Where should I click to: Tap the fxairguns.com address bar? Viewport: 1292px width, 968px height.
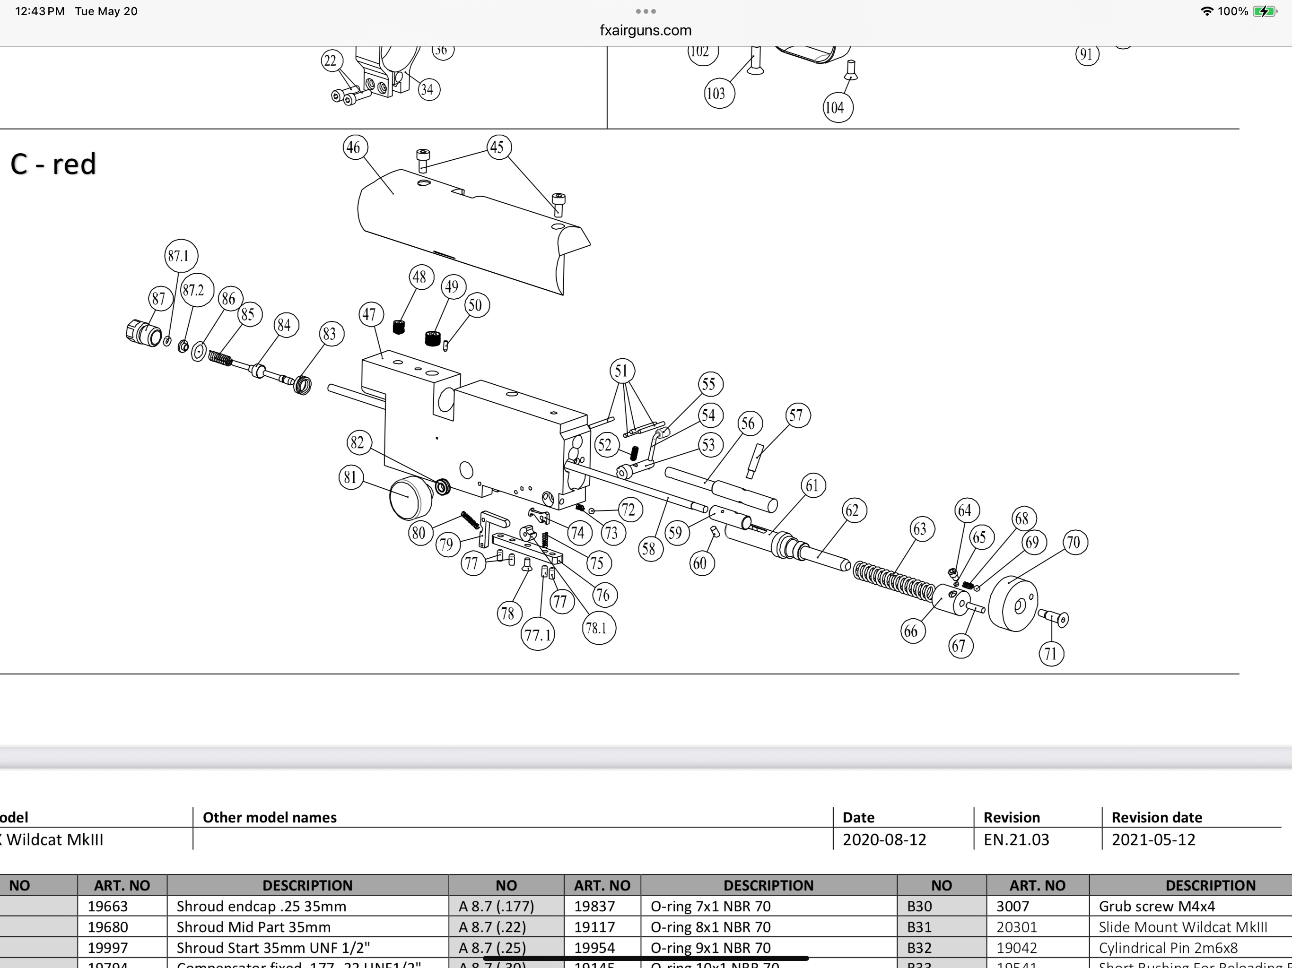646,30
